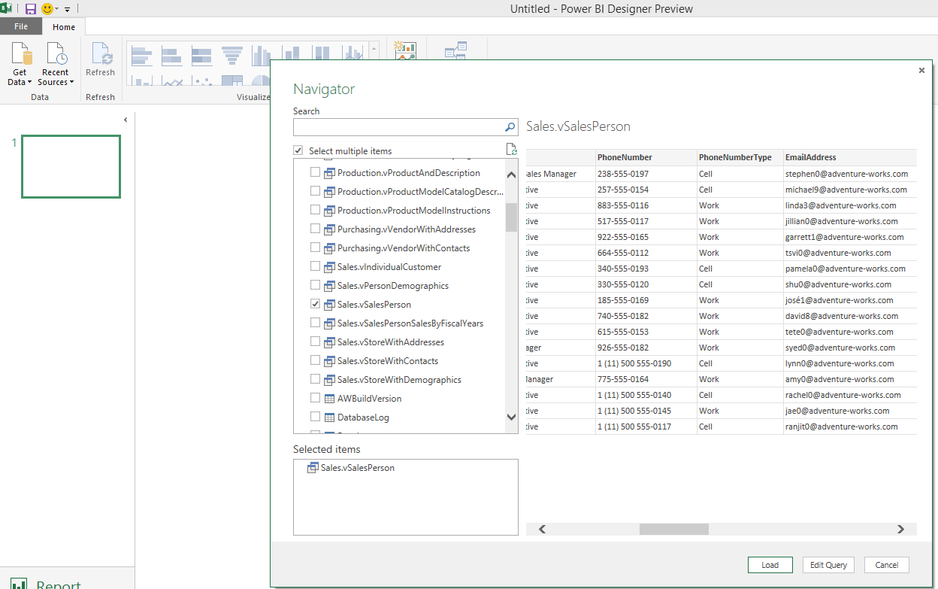Click the table list scroll-up arrow

pyautogui.click(x=511, y=175)
